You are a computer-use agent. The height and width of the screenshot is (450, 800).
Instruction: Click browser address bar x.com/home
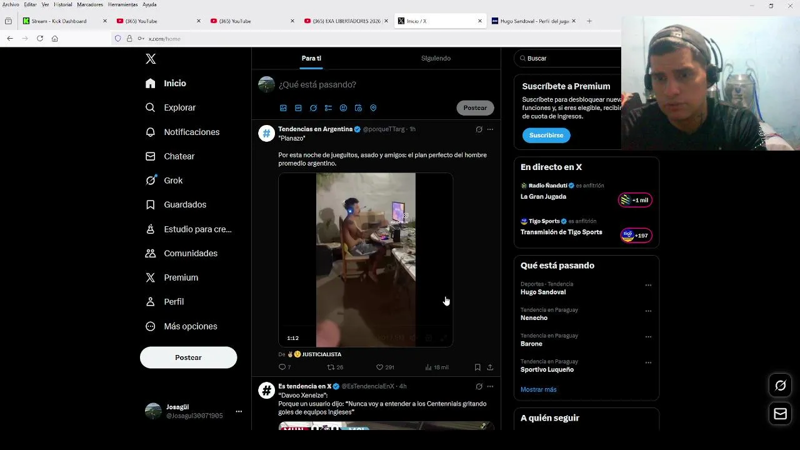click(x=164, y=39)
